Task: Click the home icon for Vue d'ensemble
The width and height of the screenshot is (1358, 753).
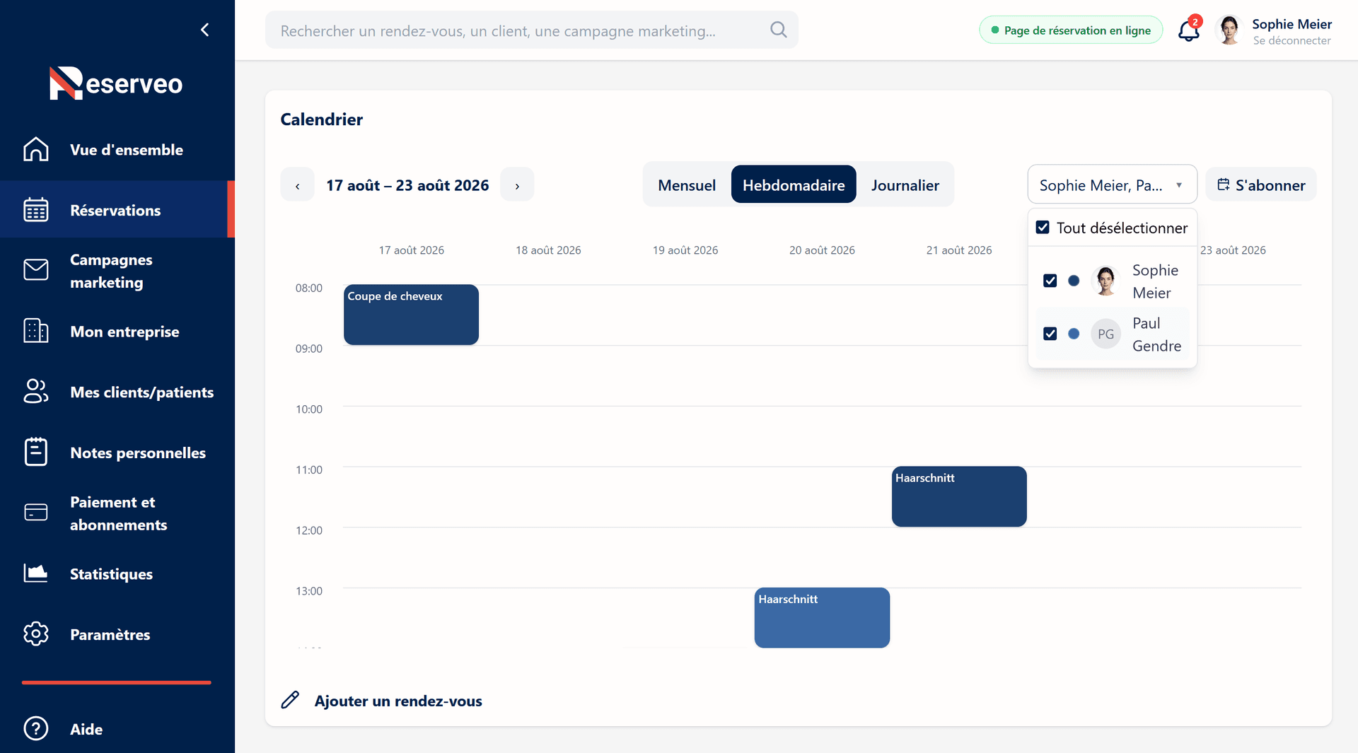Action: point(36,149)
